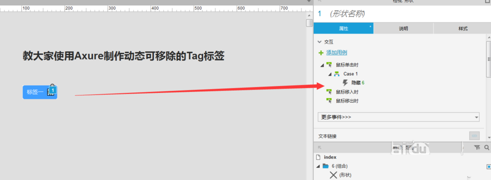The height and width of the screenshot is (180, 491).
Task: Collapse the 交互 section chevron
Action: tap(320, 42)
